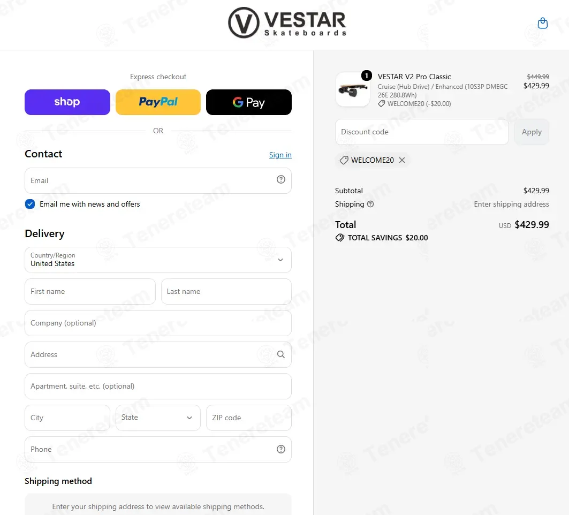Image resolution: width=569 pixels, height=515 pixels.
Task: Click the Enter shipping address text
Action: tap(511, 204)
